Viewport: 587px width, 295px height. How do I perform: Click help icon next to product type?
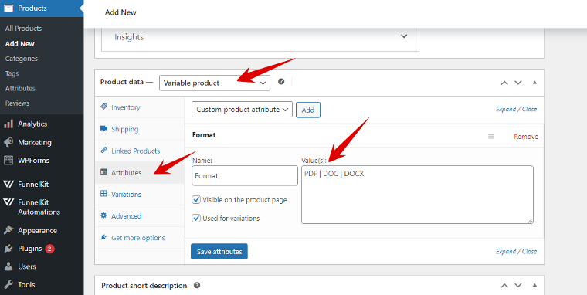pyautogui.click(x=281, y=82)
